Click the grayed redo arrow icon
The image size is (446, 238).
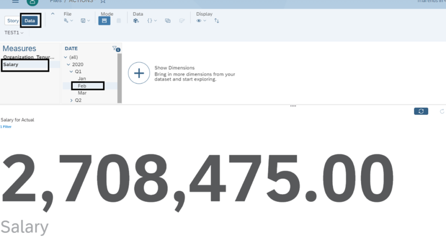point(442,112)
